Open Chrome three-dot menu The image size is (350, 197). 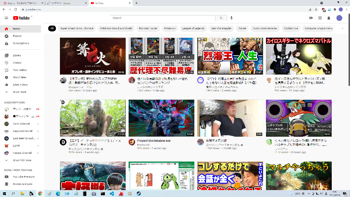pos(346,10)
